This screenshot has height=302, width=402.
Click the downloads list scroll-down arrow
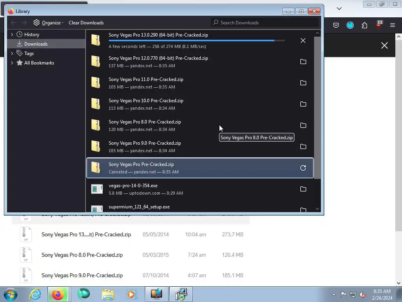317,209
